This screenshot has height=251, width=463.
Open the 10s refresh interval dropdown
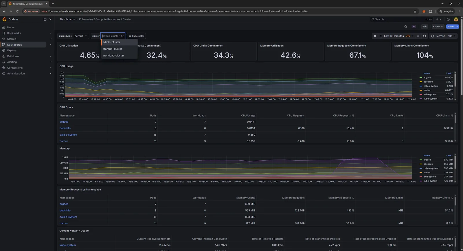pyautogui.click(x=452, y=36)
